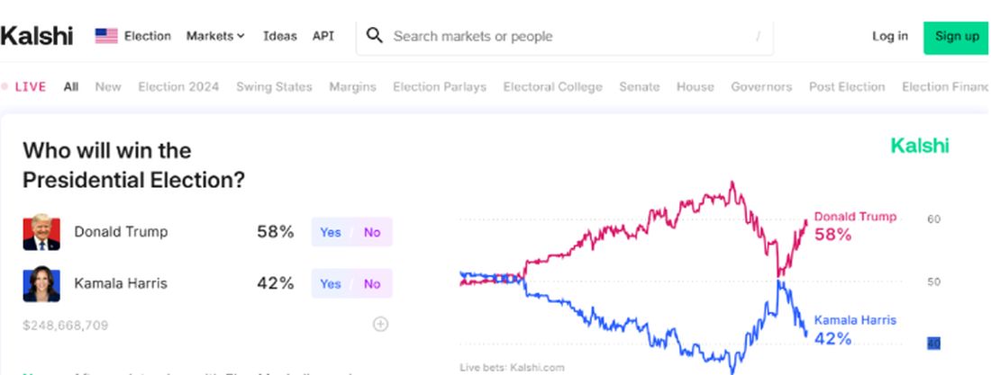This screenshot has width=991, height=375.
Task: Click the highlighted 40 axis marker
Action: coord(933,344)
